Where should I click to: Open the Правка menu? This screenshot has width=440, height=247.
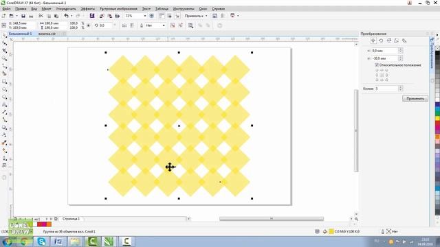(x=21, y=9)
